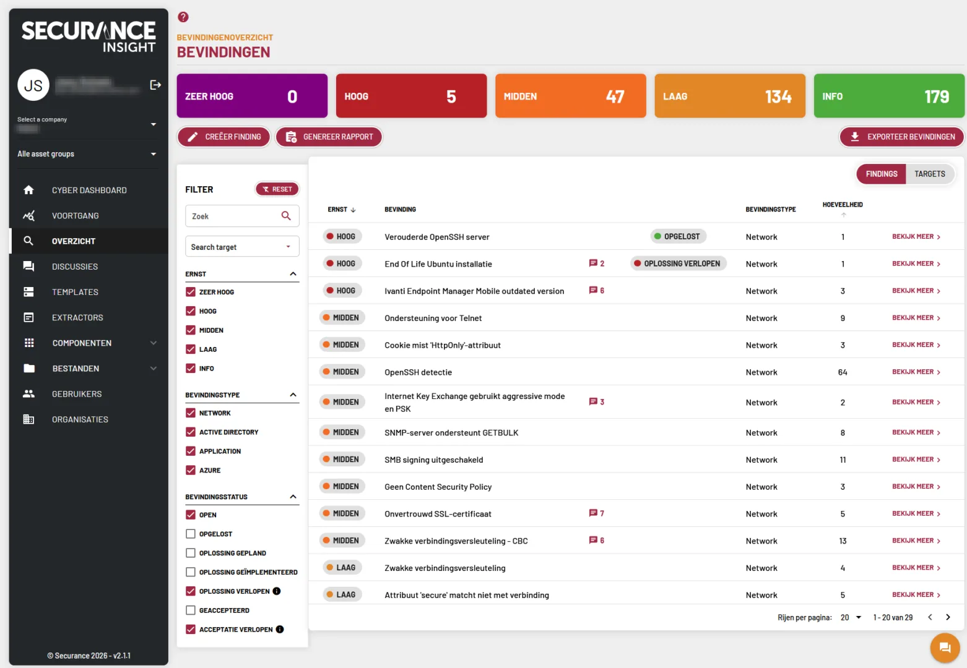Click the Exporteer Bevindingen button
This screenshot has width=967, height=668.
[x=902, y=137]
